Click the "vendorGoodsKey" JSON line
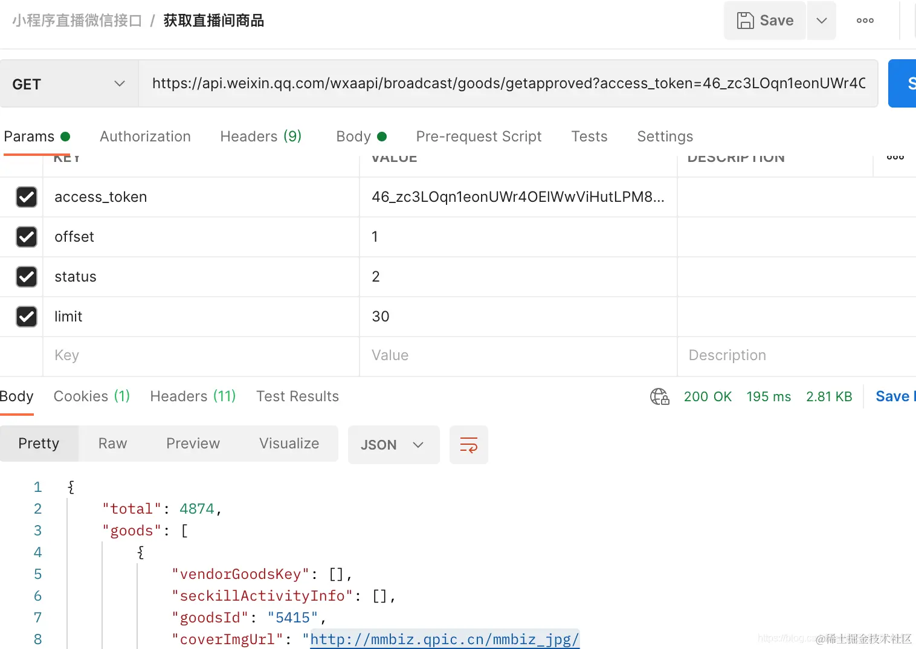Image resolution: width=916 pixels, height=649 pixels. 262,574
